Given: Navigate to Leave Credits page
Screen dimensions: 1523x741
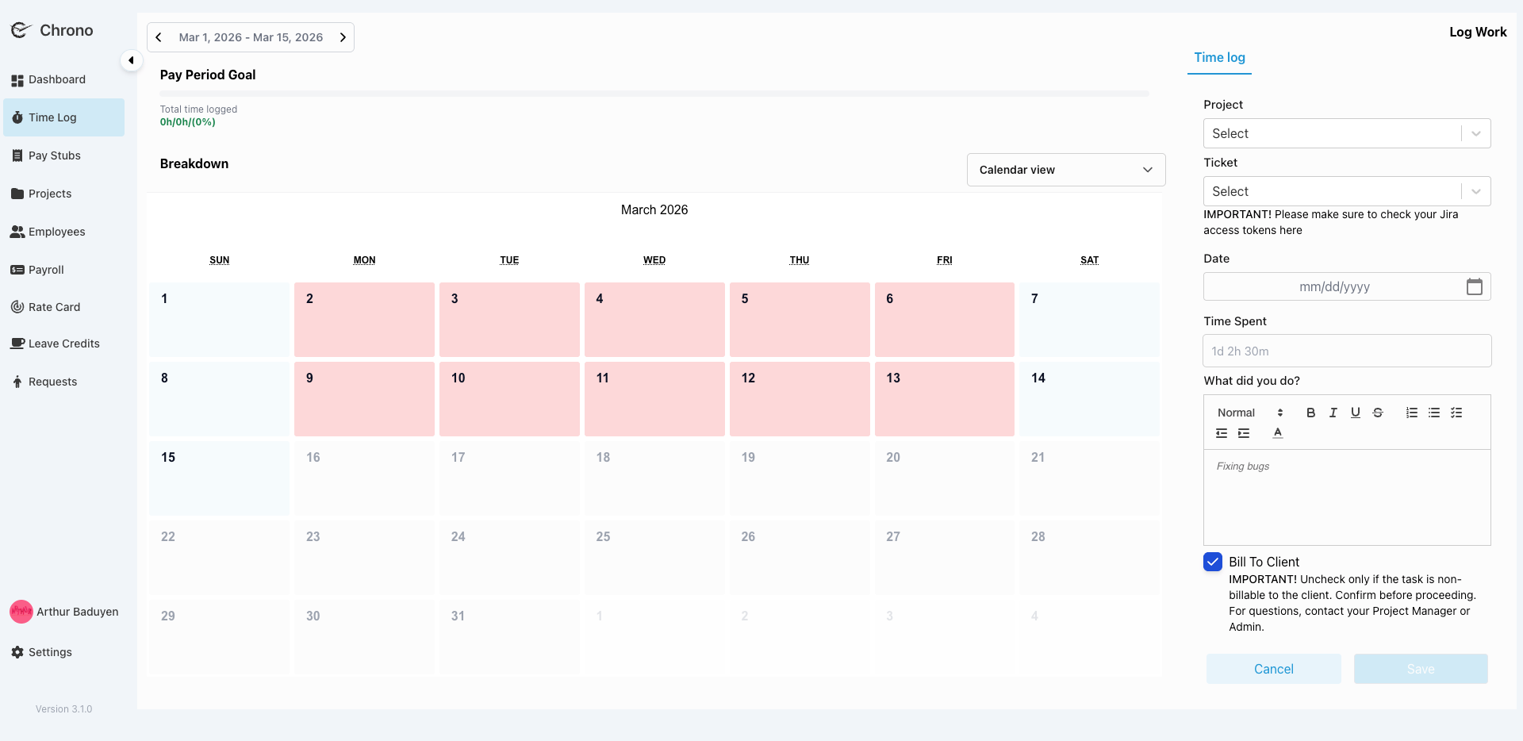Looking at the screenshot, I should point(63,344).
